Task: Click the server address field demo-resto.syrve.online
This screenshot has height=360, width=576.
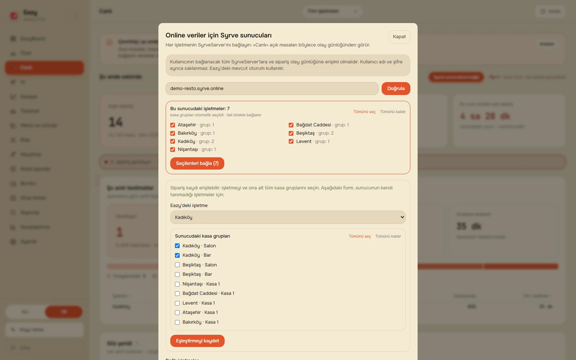Action: (272, 89)
